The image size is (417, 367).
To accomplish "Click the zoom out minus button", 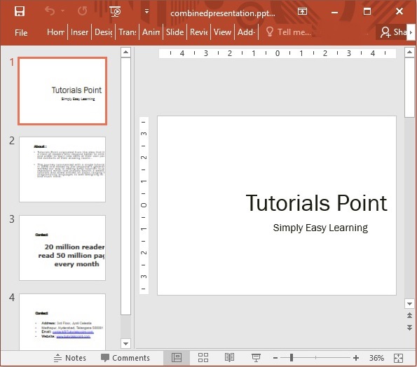I will [275, 358].
